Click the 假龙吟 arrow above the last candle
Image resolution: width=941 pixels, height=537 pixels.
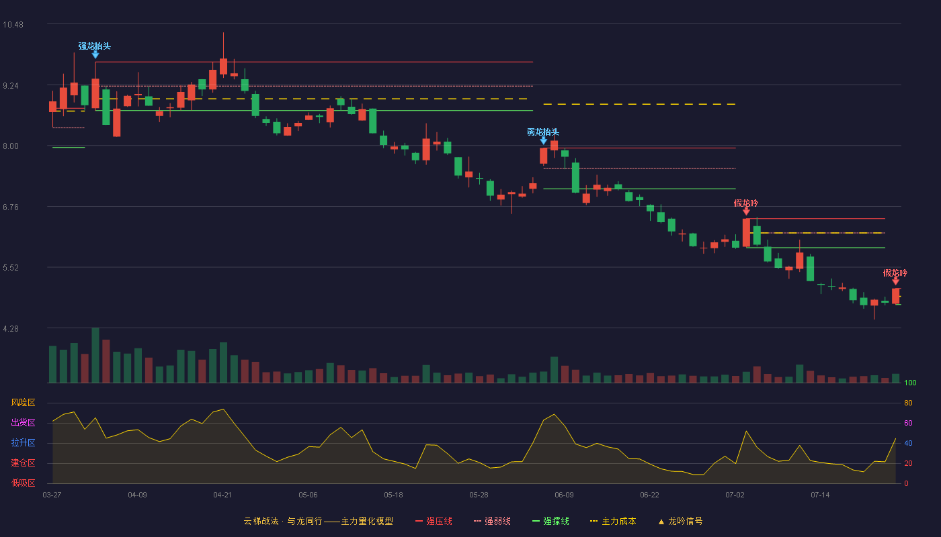click(x=895, y=281)
